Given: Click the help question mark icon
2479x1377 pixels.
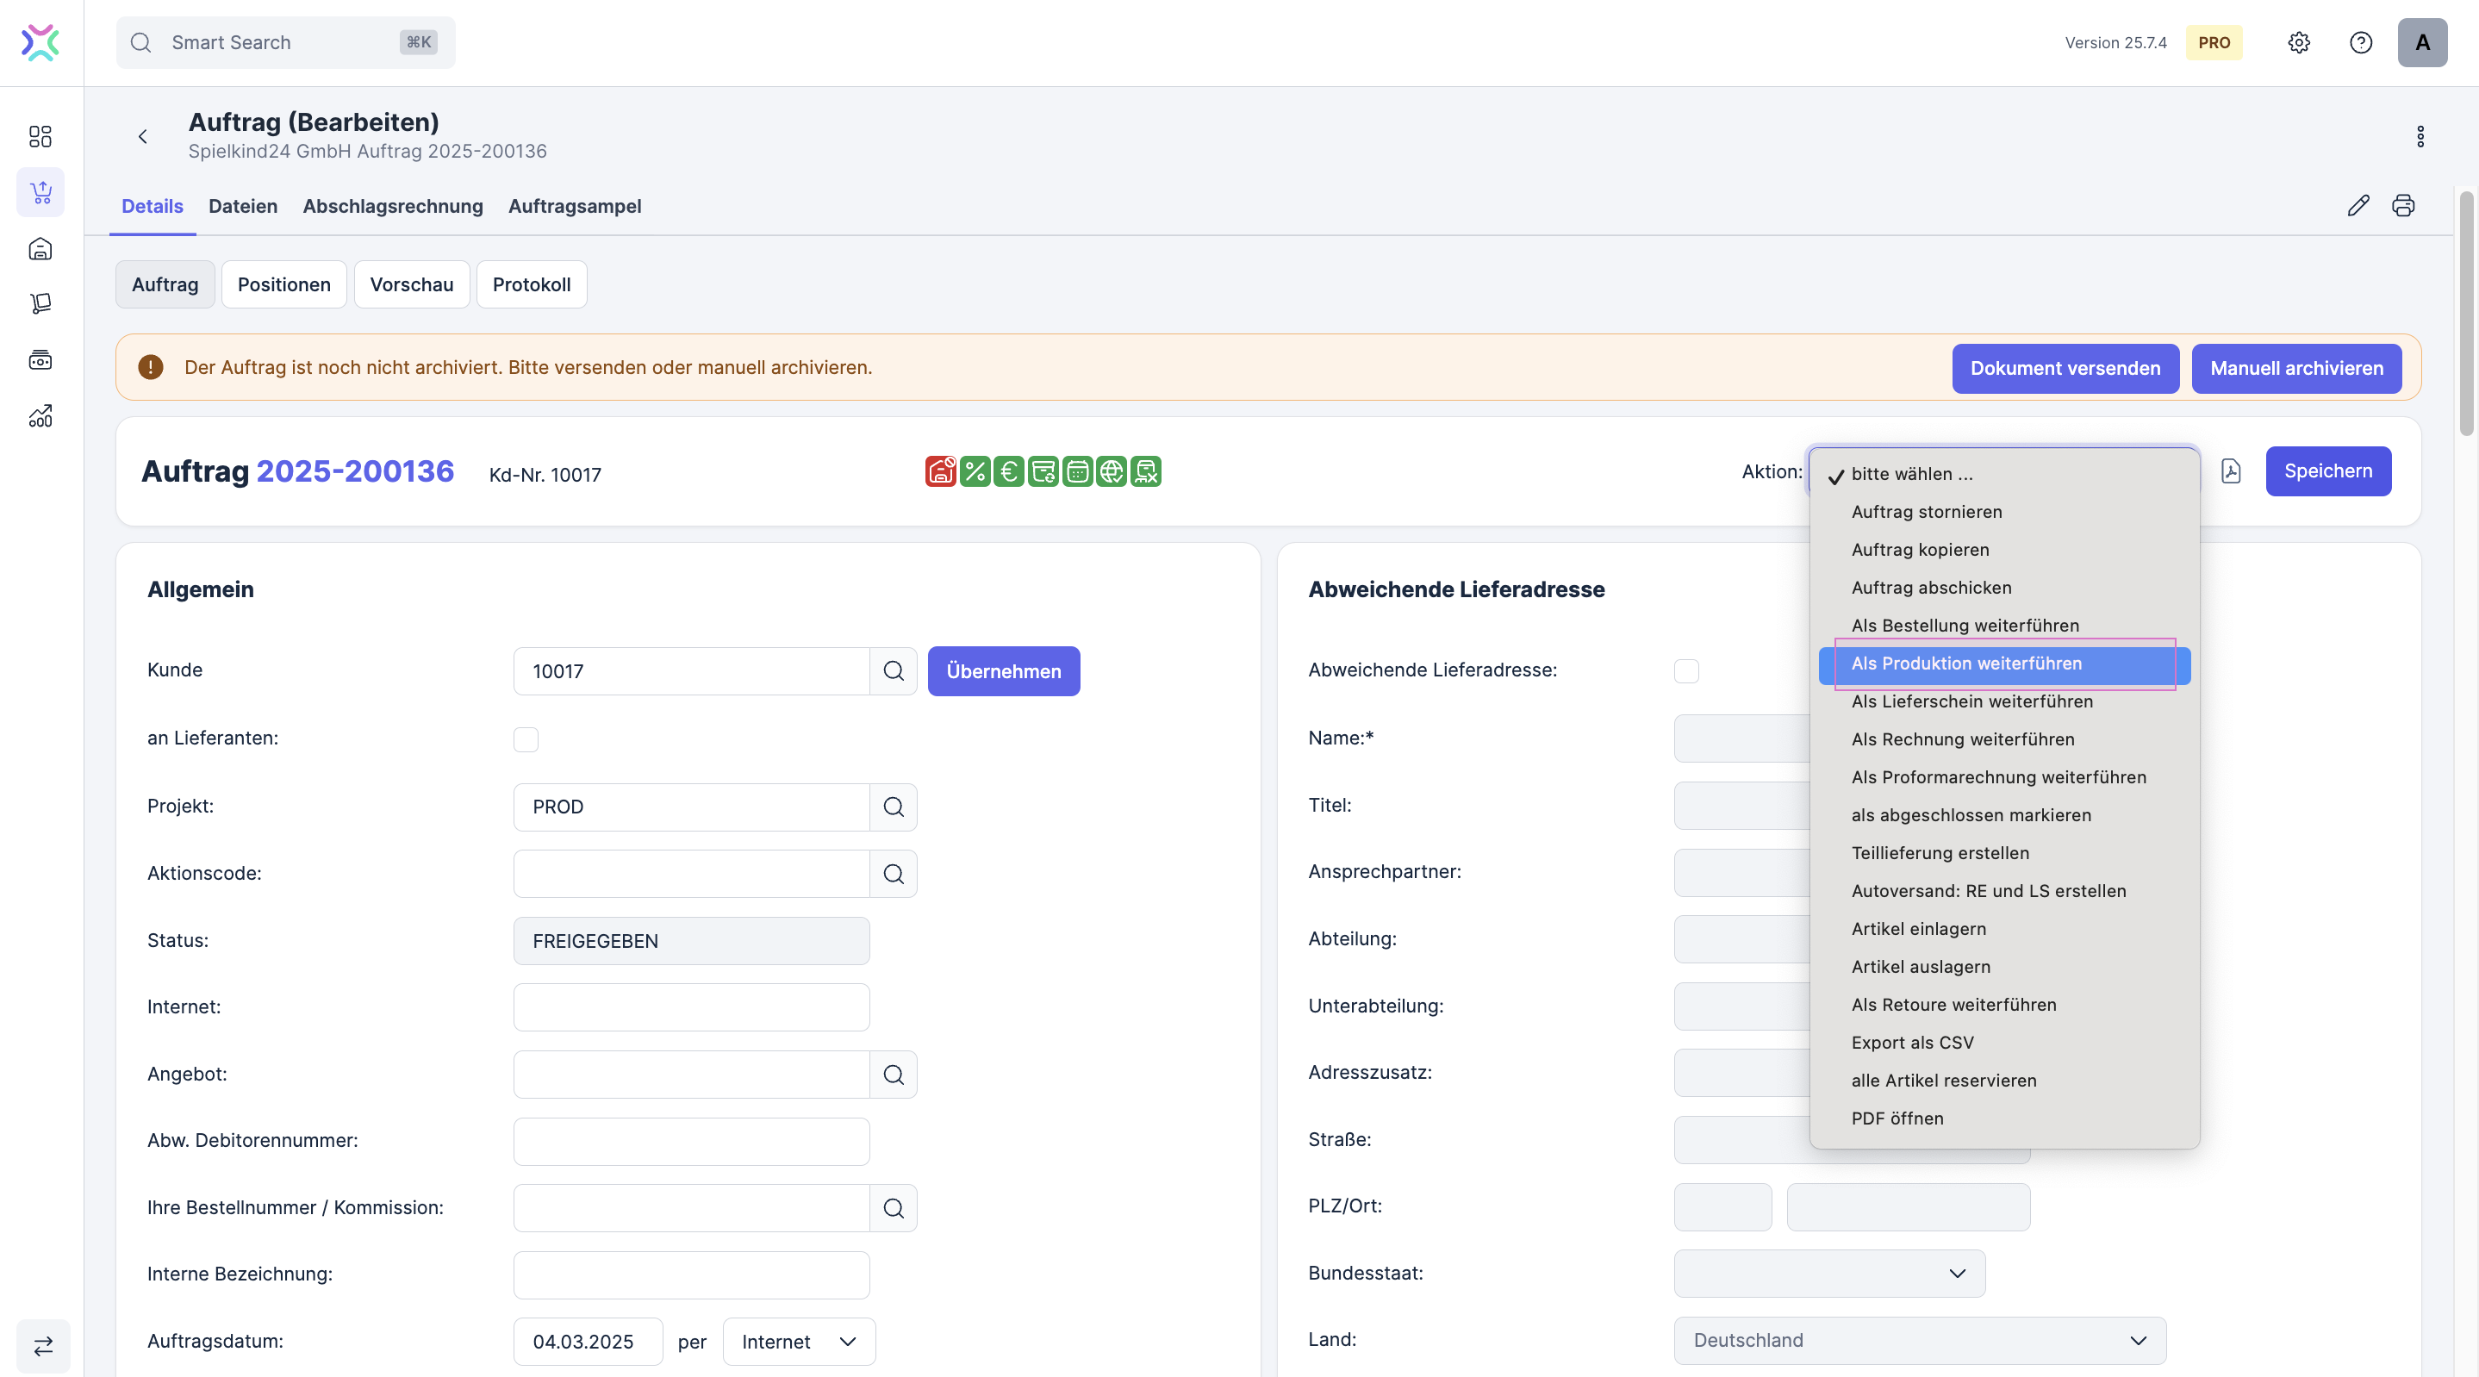Looking at the screenshot, I should (2360, 42).
